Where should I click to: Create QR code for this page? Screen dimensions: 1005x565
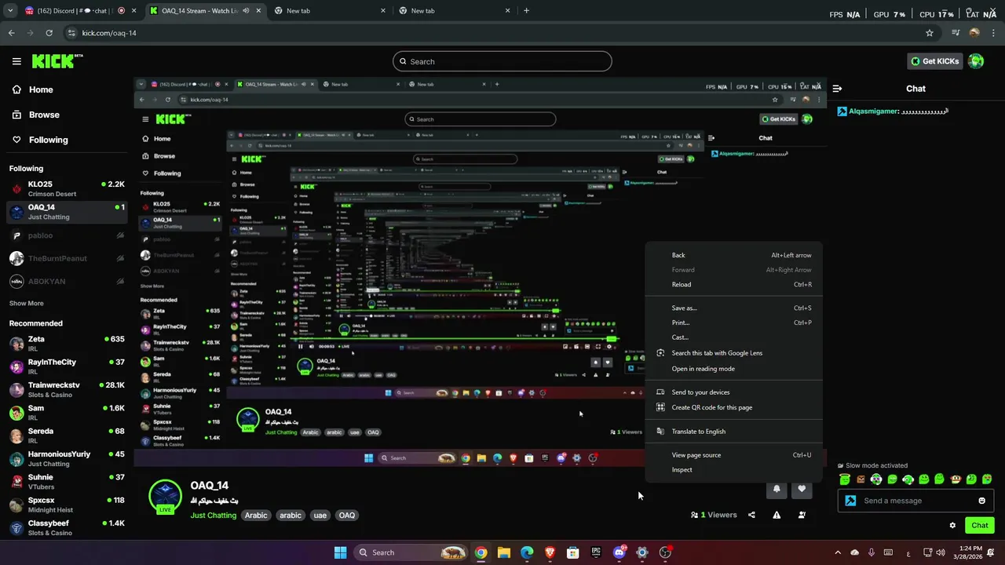(734, 407)
